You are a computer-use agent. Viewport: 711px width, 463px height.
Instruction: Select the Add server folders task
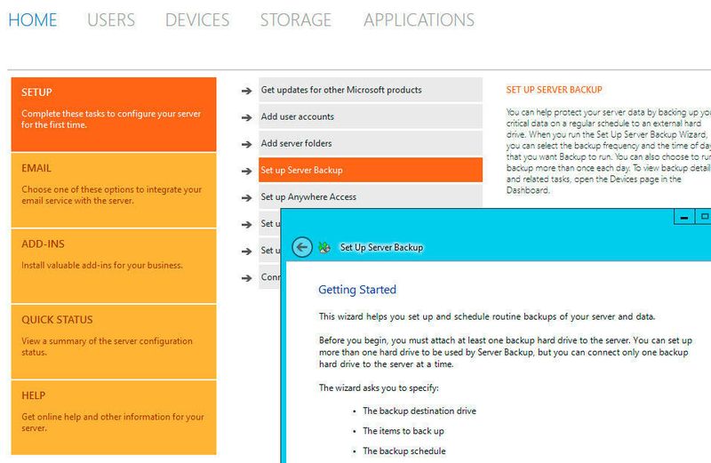[x=371, y=143]
